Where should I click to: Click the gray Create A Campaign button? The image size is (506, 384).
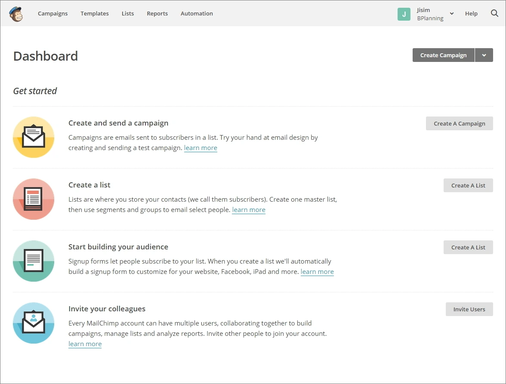(x=460, y=123)
